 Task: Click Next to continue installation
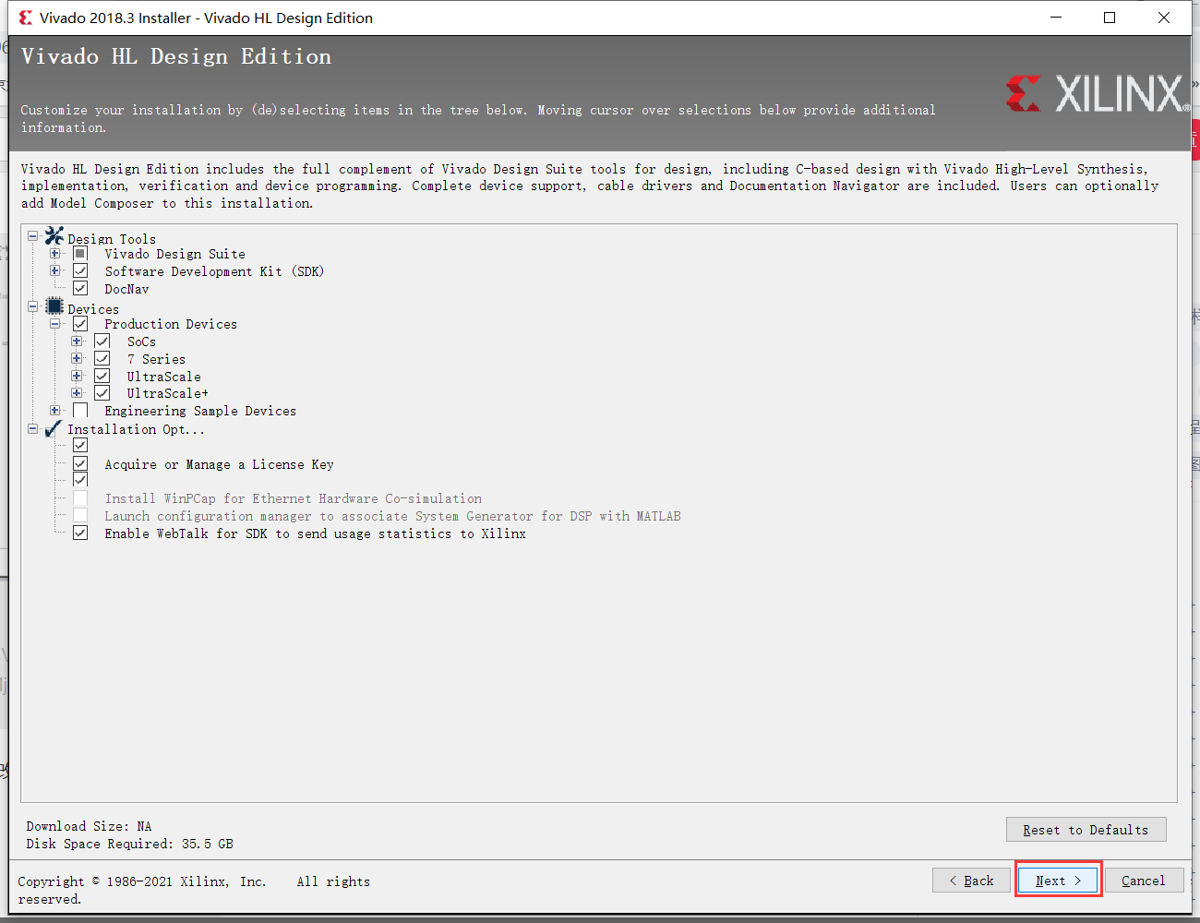[x=1058, y=880]
